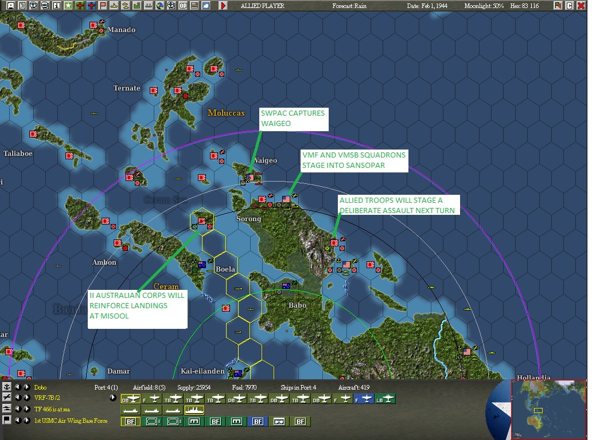This screenshot has width=592, height=440.
Task: Open the white star on green icon
Action: pos(68,6)
